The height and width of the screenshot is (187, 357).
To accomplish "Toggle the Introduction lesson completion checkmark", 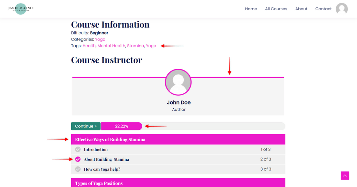I will (x=78, y=150).
